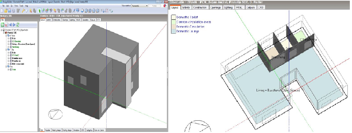Open the File menu

3,6
